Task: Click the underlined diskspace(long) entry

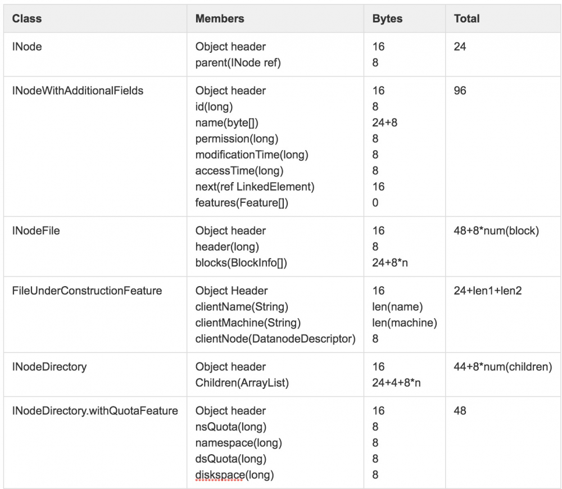Action: [234, 475]
